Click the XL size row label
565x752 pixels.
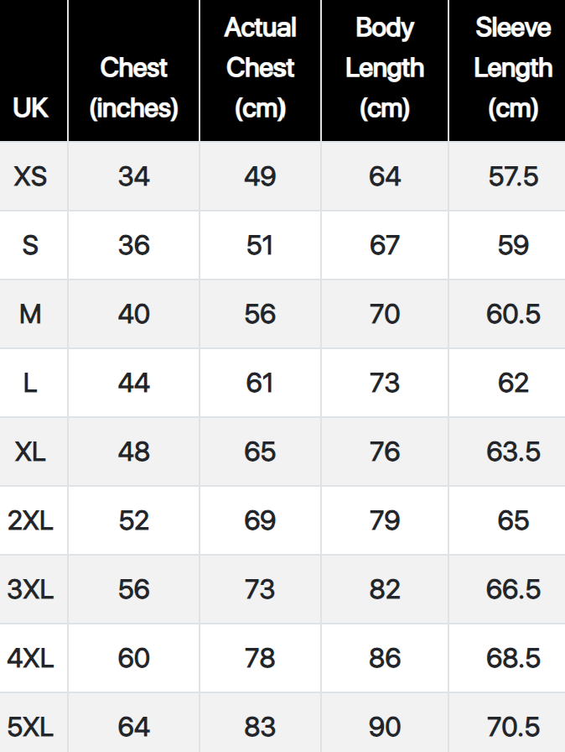(x=31, y=452)
